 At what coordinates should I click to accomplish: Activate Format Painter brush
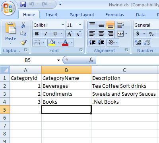tap(23, 43)
